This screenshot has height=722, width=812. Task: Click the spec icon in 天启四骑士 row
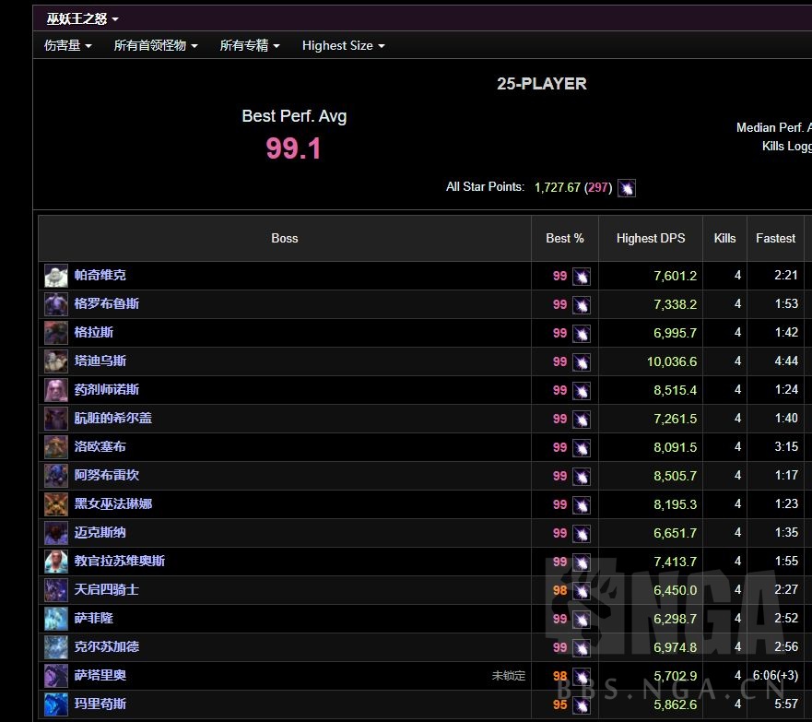point(582,590)
